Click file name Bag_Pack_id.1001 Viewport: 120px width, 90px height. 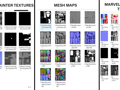click(x=46, y=47)
